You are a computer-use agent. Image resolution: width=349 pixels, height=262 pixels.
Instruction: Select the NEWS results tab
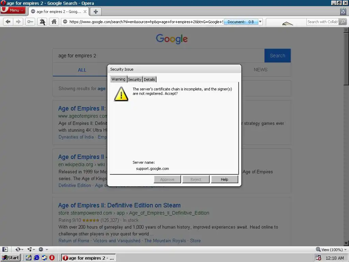260,70
